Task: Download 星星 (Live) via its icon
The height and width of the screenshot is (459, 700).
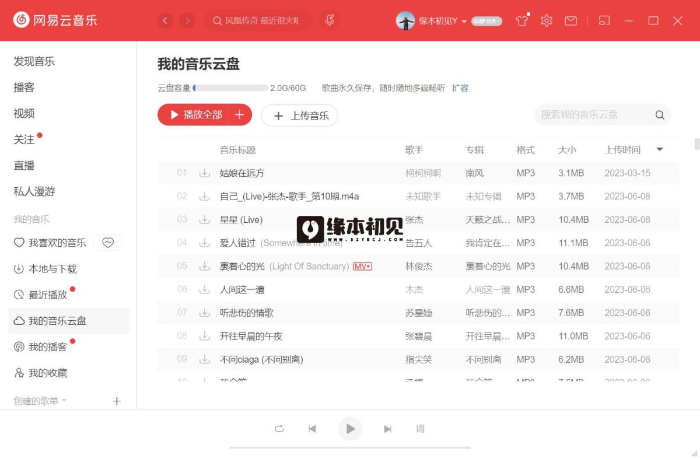Action: [205, 220]
